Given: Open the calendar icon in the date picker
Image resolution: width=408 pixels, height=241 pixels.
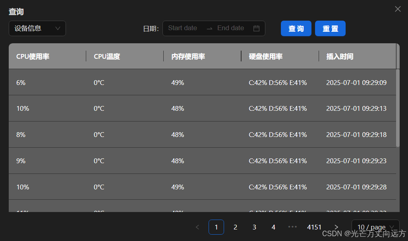Looking at the screenshot, I should (256, 28).
